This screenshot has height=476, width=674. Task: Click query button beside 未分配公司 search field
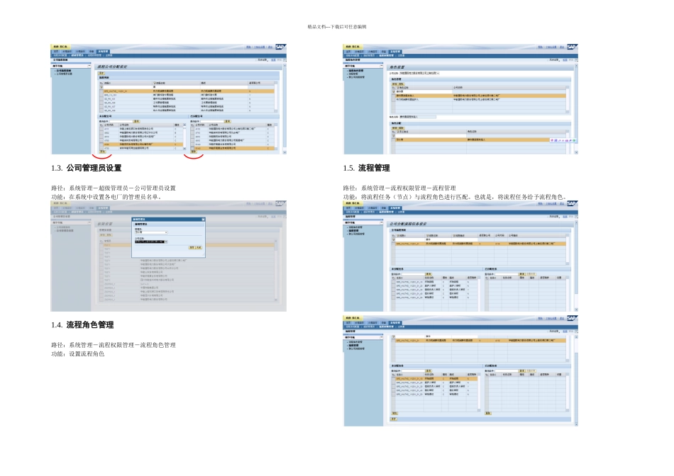point(136,121)
